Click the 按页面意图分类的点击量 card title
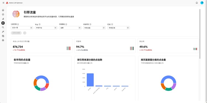Viewport: 207px width, 103px height. pos(153,60)
